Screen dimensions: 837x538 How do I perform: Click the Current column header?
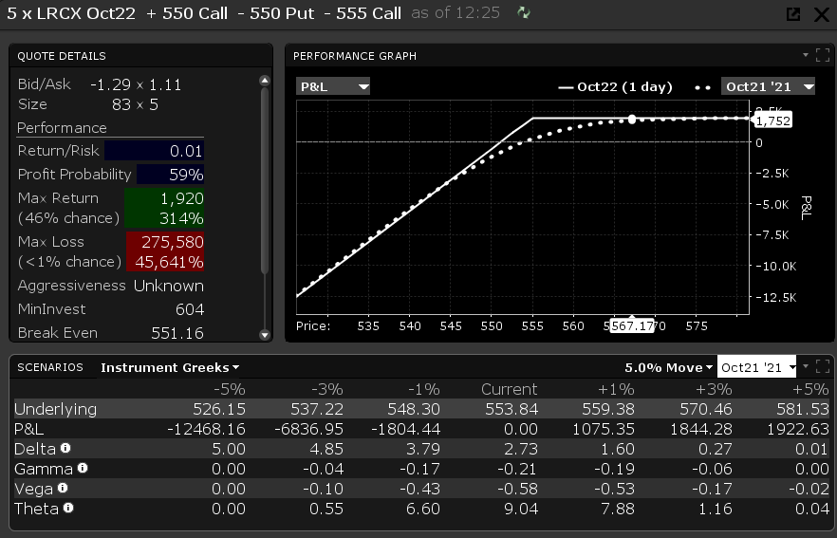[510, 389]
